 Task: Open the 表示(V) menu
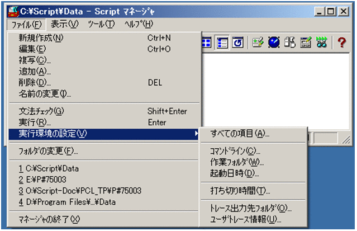click(64, 24)
